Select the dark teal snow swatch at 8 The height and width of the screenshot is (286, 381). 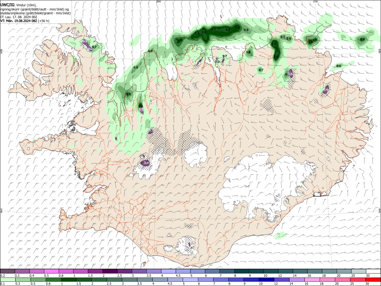242,271
